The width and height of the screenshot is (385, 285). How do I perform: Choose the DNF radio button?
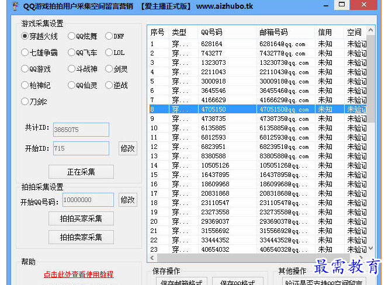115,36
